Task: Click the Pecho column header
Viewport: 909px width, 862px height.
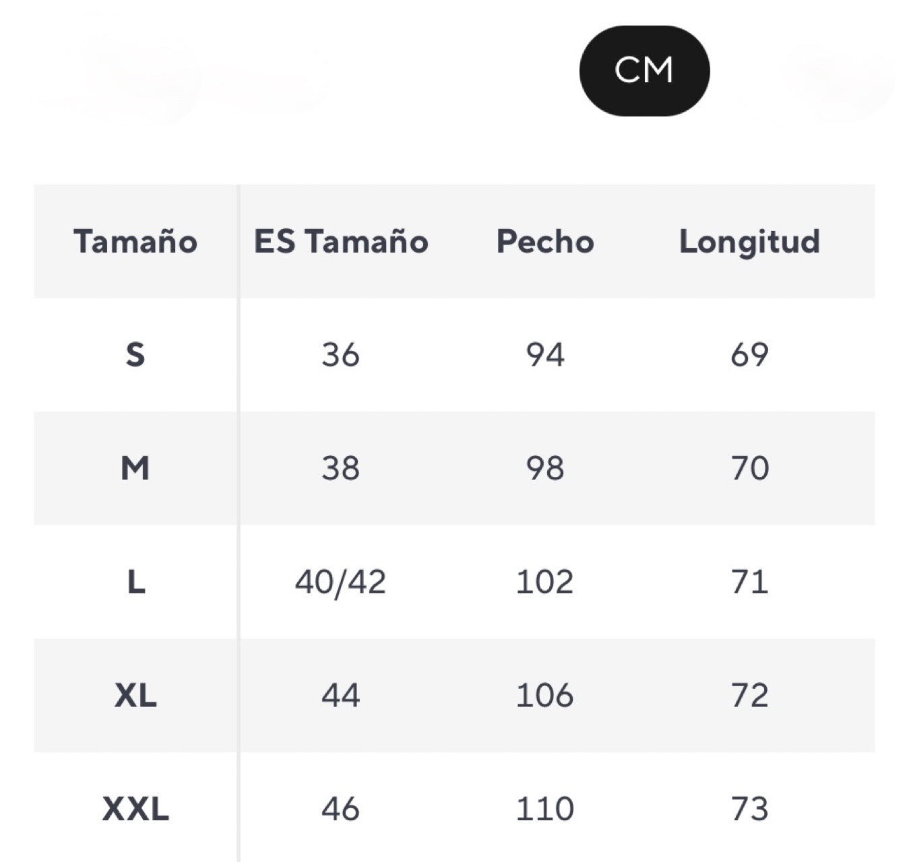Action: [x=545, y=241]
